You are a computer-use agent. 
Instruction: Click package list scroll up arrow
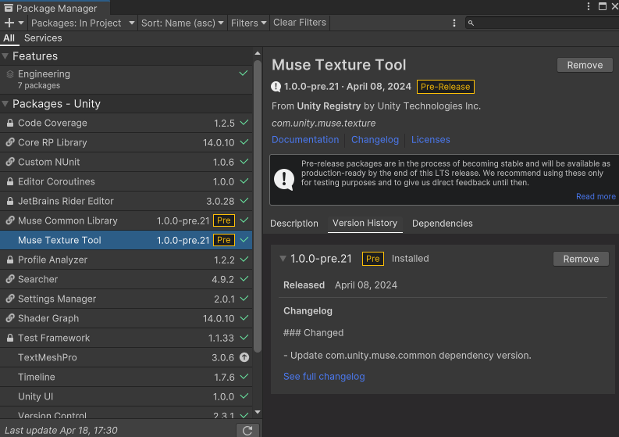pyautogui.click(x=258, y=53)
